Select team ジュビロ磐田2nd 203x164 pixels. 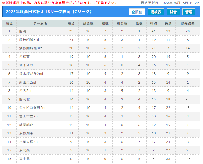coord(33,108)
